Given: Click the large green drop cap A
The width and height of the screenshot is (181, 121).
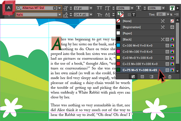Looking at the screenshot, I should point(56,43).
